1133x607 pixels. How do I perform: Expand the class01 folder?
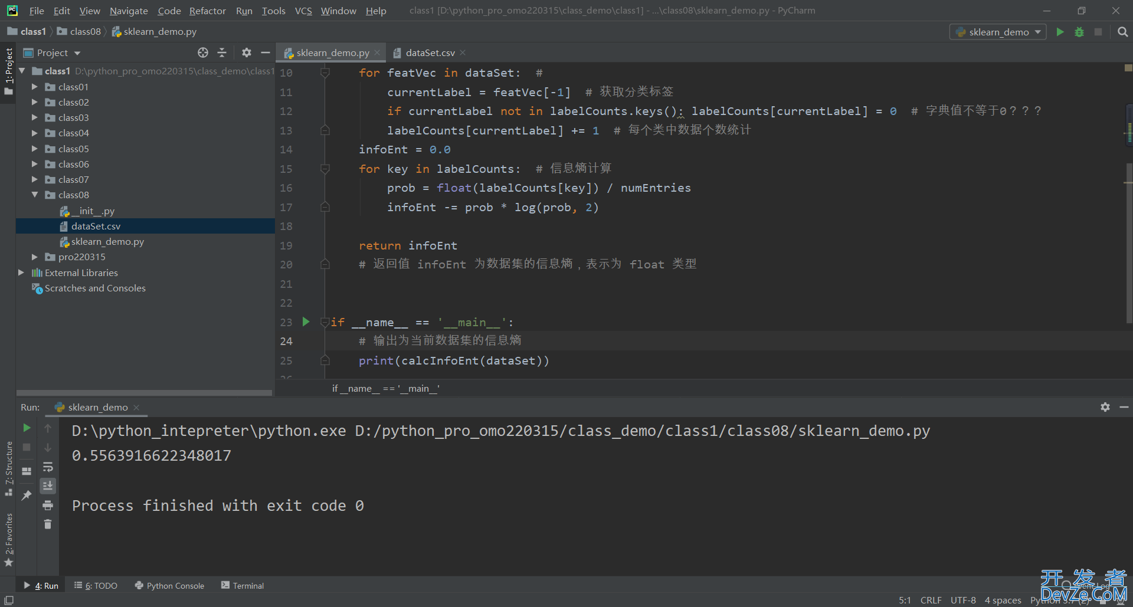point(35,87)
